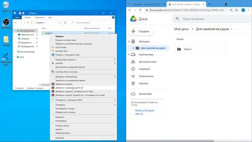Click Мой диск in the breadcrumb
This screenshot has height=142, width=252.
(x=182, y=29)
